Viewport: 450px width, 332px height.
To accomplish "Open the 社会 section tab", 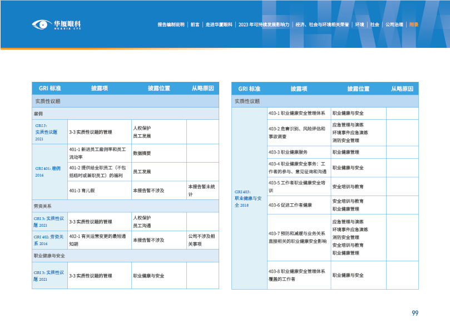I will (x=375, y=25).
